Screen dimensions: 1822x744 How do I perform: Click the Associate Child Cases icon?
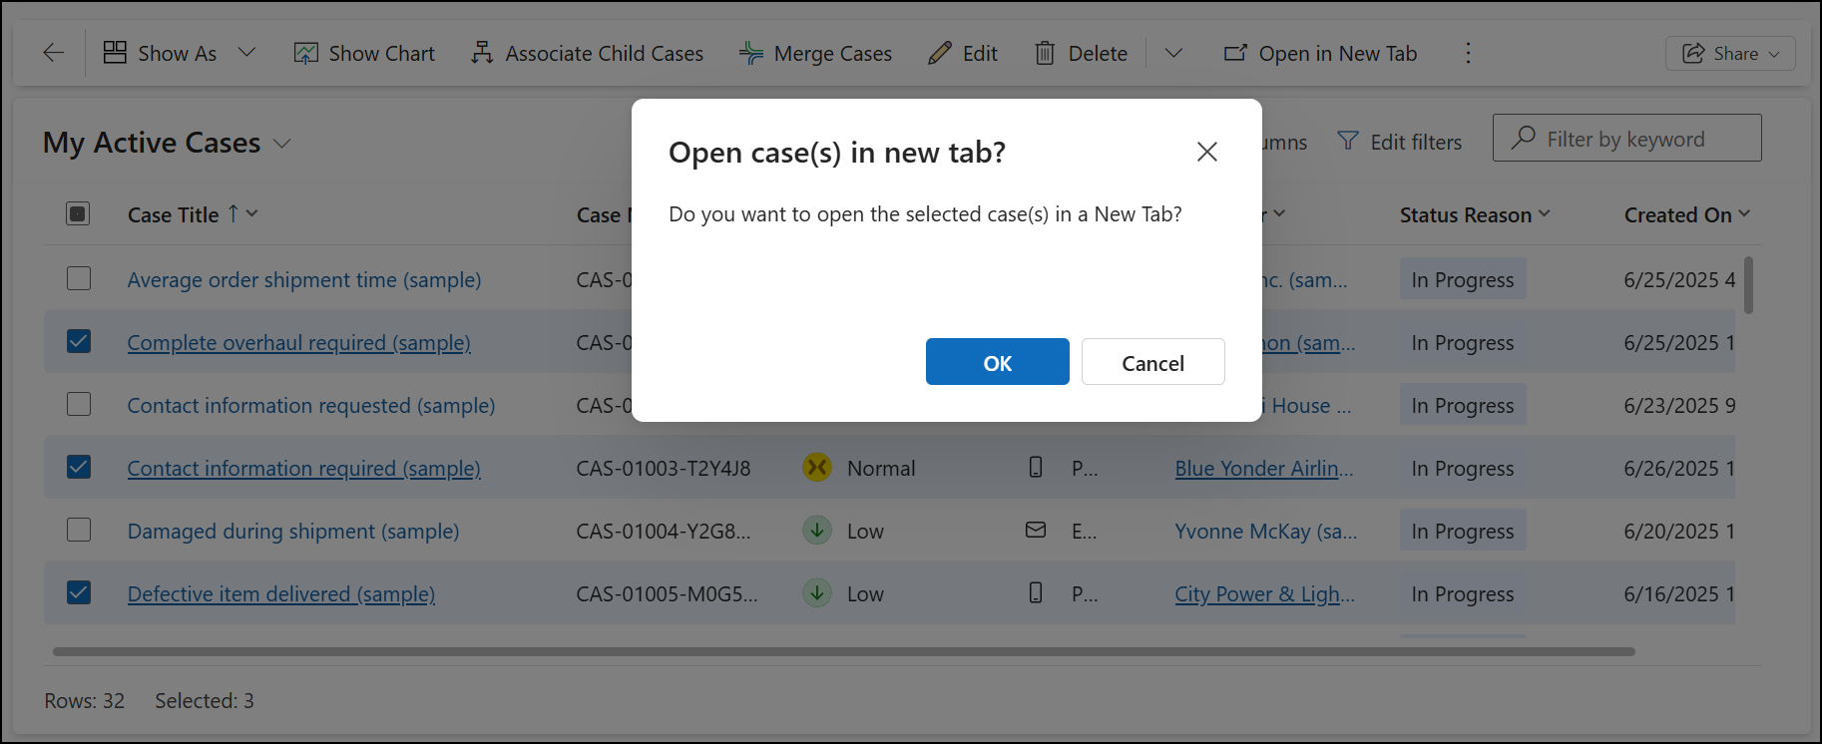[x=482, y=53]
